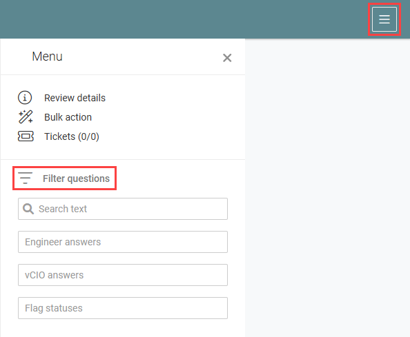Open the Flag statuses dropdown

[123, 308]
